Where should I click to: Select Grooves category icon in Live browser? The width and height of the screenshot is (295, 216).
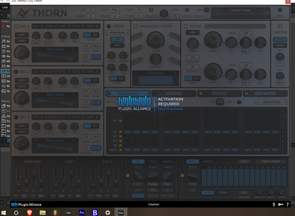tap(4, 86)
